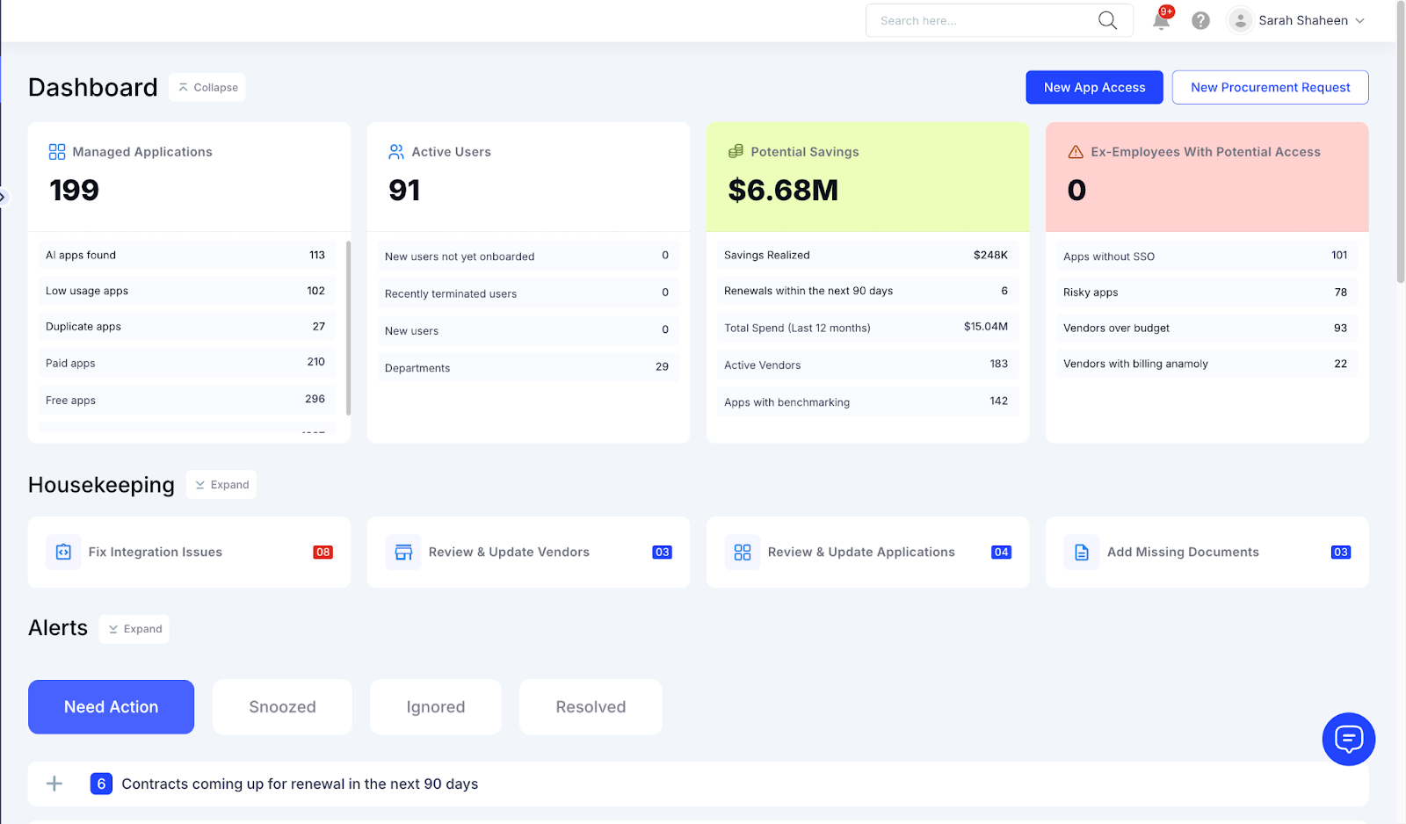The width and height of the screenshot is (1406, 824).
Task: Click the search magnifier icon
Action: (1106, 19)
